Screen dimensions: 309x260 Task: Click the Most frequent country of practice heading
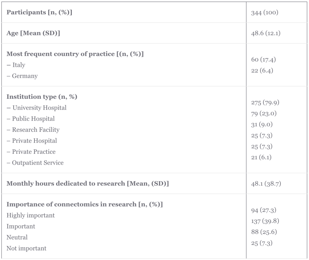point(75,54)
